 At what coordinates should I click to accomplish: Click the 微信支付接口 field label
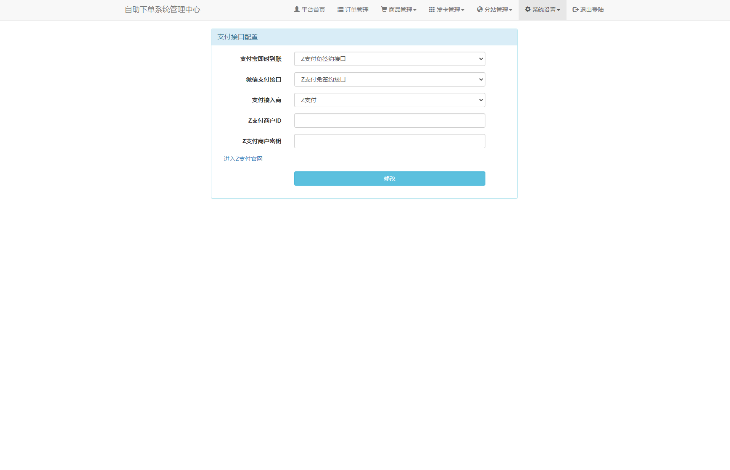(264, 79)
